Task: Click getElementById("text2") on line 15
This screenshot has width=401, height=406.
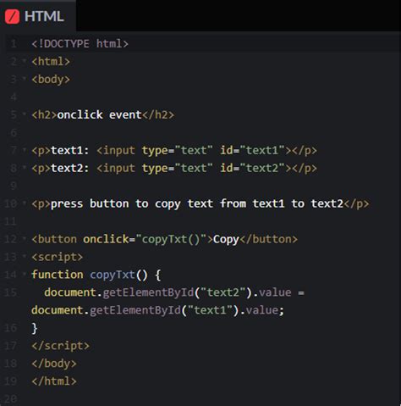Action: tap(177, 292)
